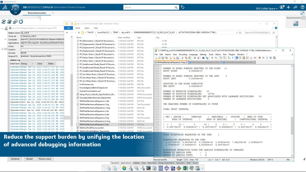The width and height of the screenshot is (306, 172).
Task: Open the help question mark icon
Action: click(302, 7)
